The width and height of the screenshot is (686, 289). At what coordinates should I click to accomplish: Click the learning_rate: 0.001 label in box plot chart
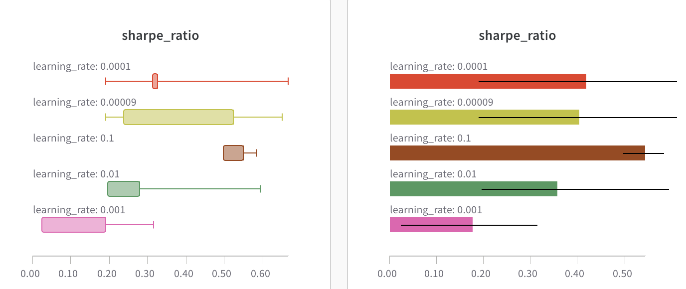coord(79,210)
